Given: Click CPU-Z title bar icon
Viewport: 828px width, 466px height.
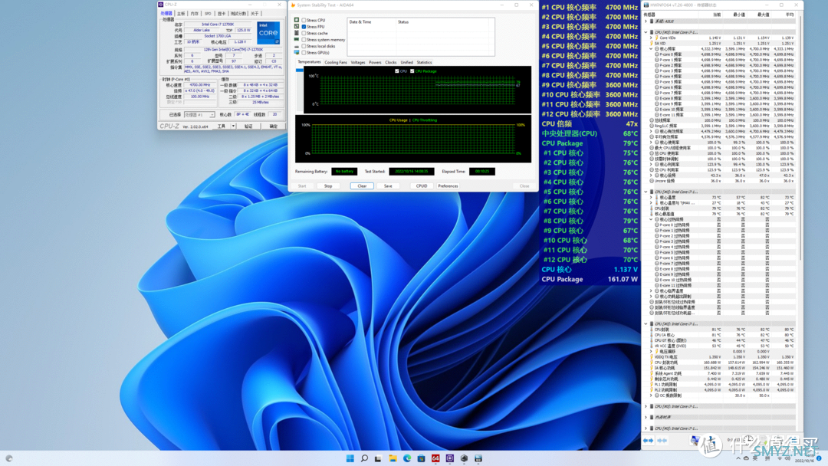Looking at the screenshot, I should click(x=161, y=5).
